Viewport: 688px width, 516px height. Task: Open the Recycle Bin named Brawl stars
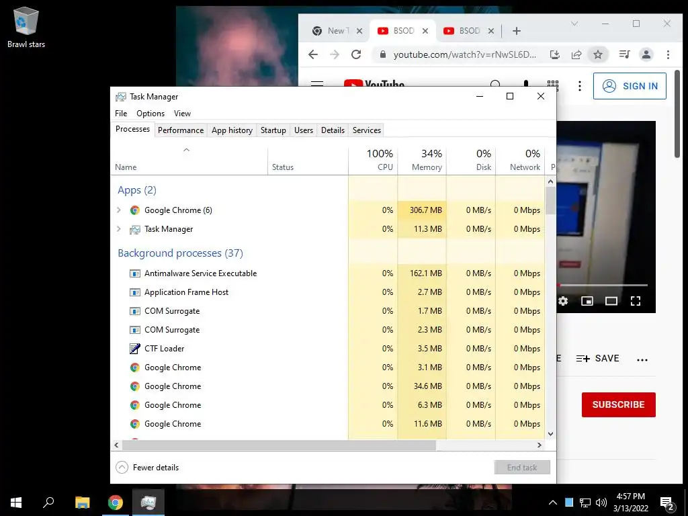click(x=26, y=27)
